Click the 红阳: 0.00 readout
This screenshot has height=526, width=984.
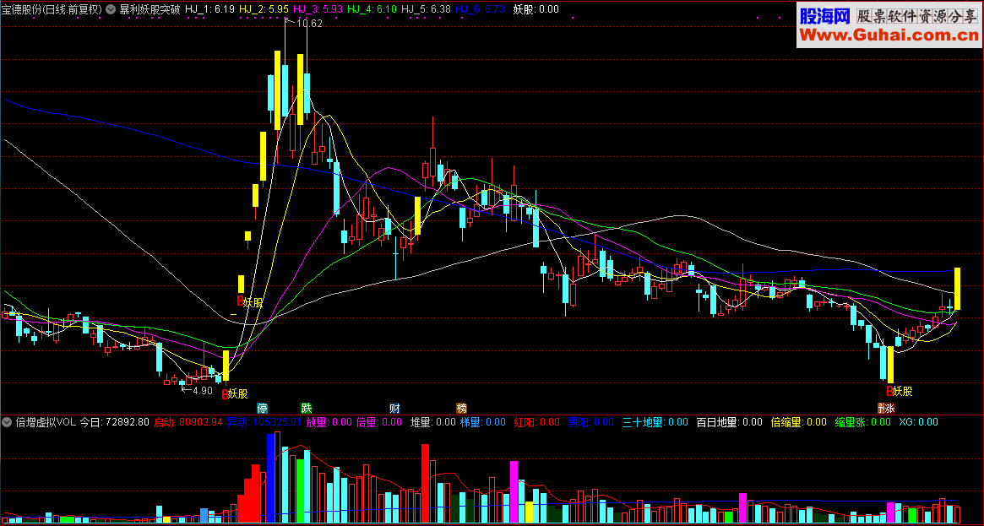pos(536,422)
